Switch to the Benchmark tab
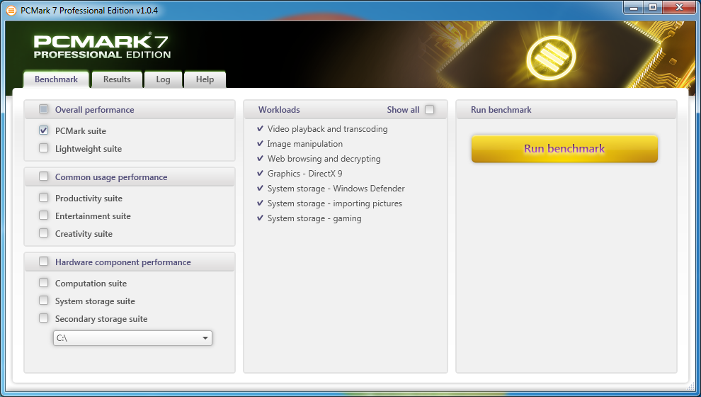Viewport: 701px width, 397px height. coord(57,79)
